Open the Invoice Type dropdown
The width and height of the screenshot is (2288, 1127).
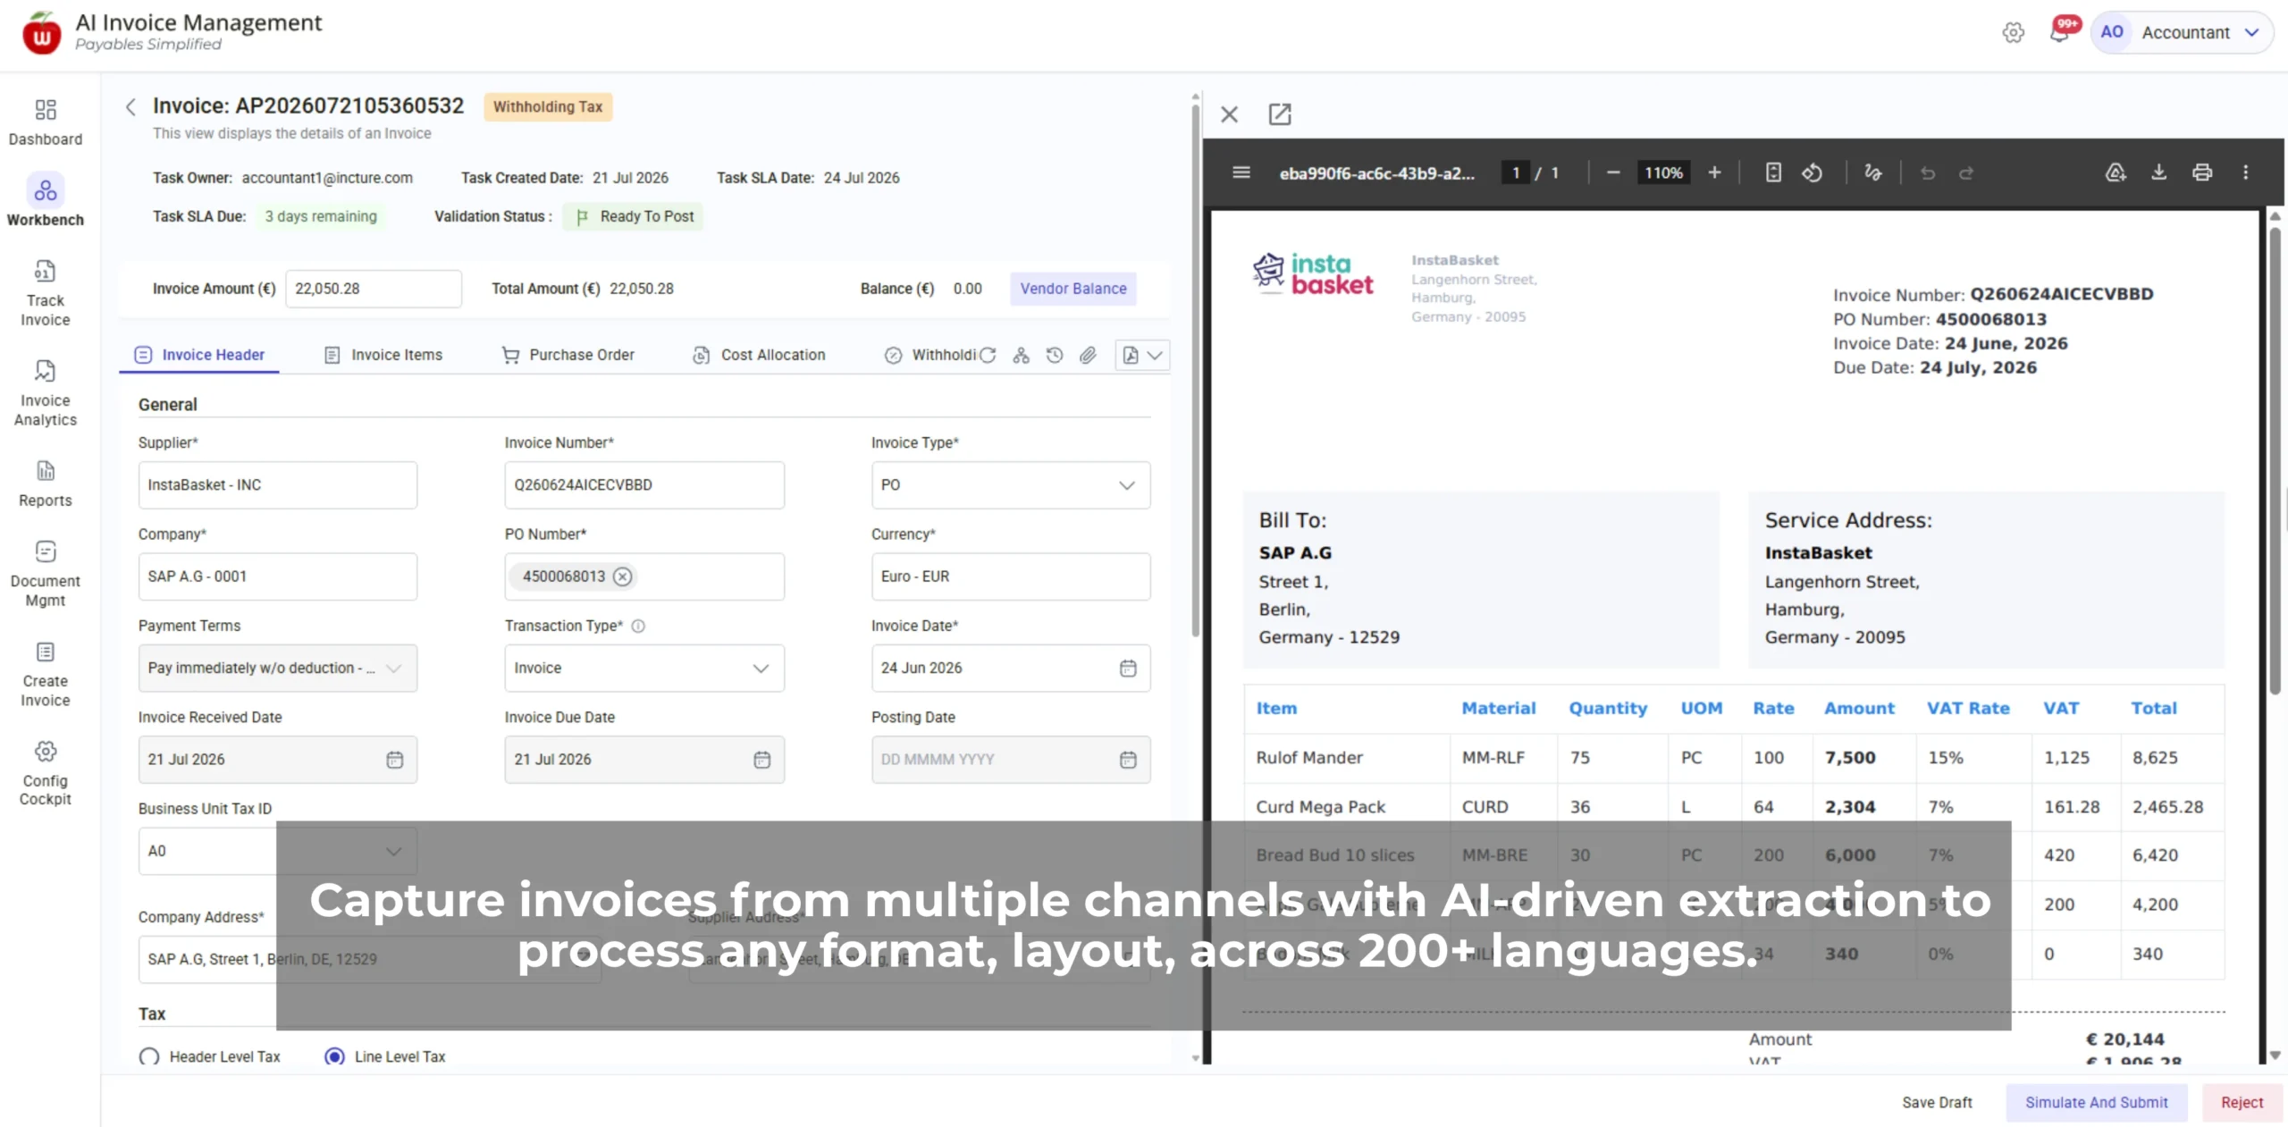click(1011, 484)
